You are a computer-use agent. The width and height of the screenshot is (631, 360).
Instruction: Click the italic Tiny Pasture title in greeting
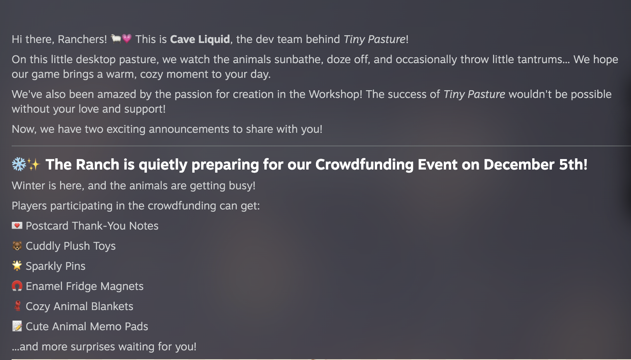374,39
